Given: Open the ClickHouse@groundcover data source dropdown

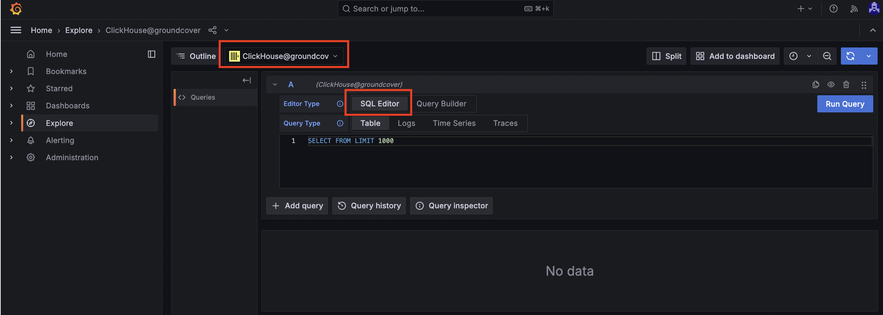Looking at the screenshot, I should [284, 56].
